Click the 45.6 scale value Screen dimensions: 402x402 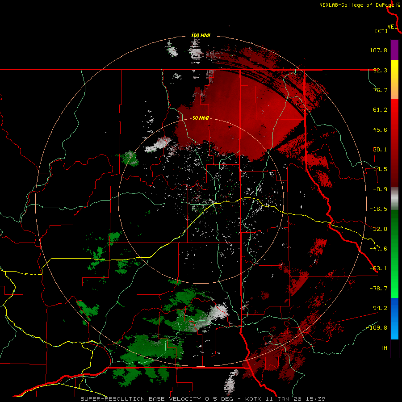380,130
